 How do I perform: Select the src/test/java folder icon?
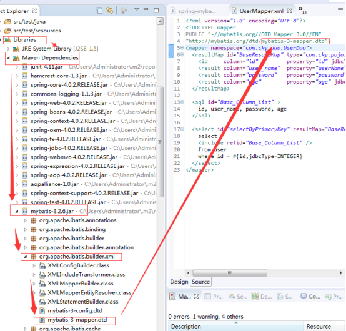[7, 22]
